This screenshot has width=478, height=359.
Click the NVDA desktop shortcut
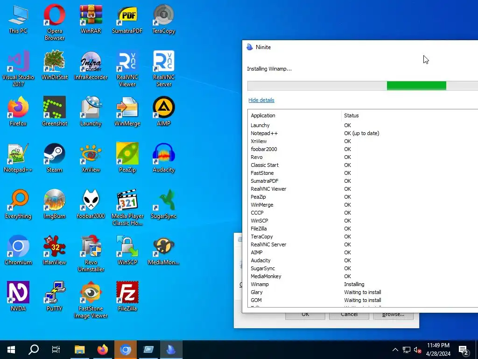pyautogui.click(x=18, y=296)
